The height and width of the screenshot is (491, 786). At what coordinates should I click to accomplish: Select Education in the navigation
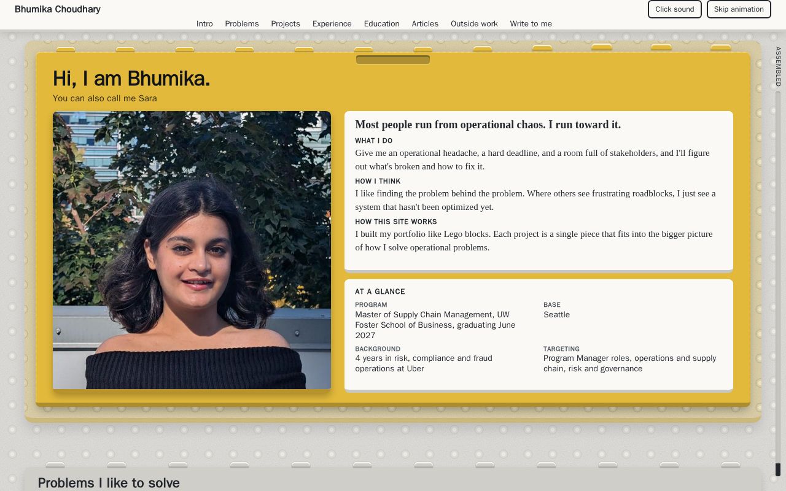[x=382, y=24]
